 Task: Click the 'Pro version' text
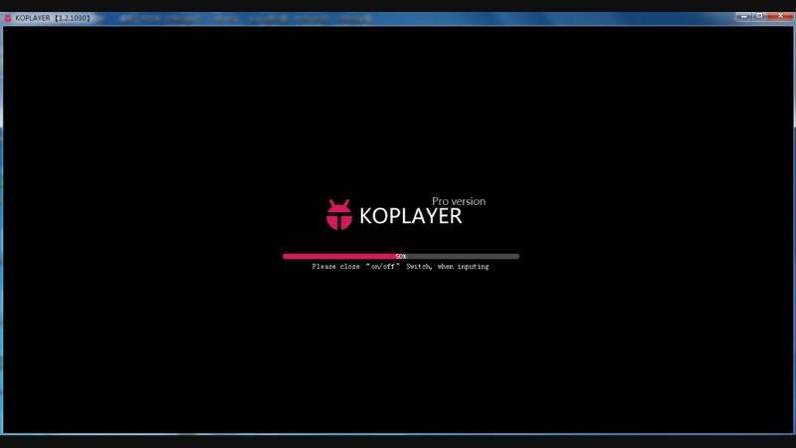point(459,201)
